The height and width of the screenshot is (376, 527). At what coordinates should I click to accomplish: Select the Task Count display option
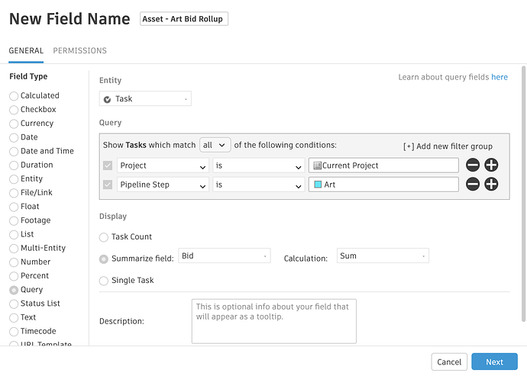tap(105, 237)
